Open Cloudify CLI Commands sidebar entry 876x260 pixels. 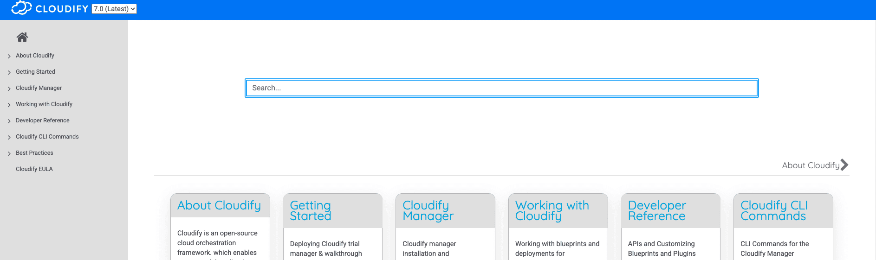coord(47,137)
